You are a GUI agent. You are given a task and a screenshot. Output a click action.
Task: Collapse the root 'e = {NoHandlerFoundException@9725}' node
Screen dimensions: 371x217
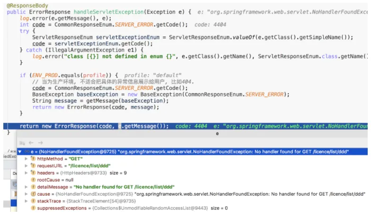tap(20, 152)
